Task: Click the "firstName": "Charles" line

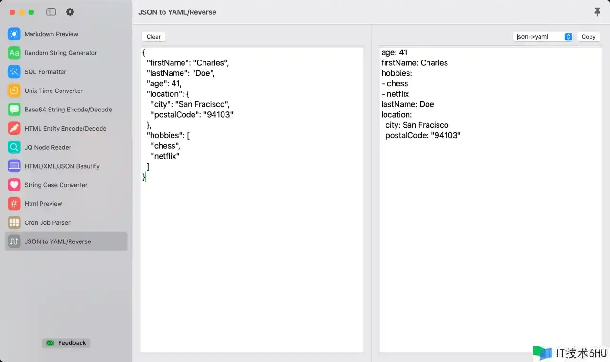Action: coord(188,63)
